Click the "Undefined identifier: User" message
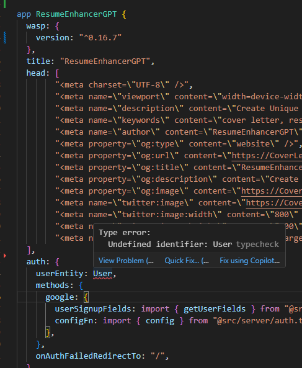 [x=170, y=245]
